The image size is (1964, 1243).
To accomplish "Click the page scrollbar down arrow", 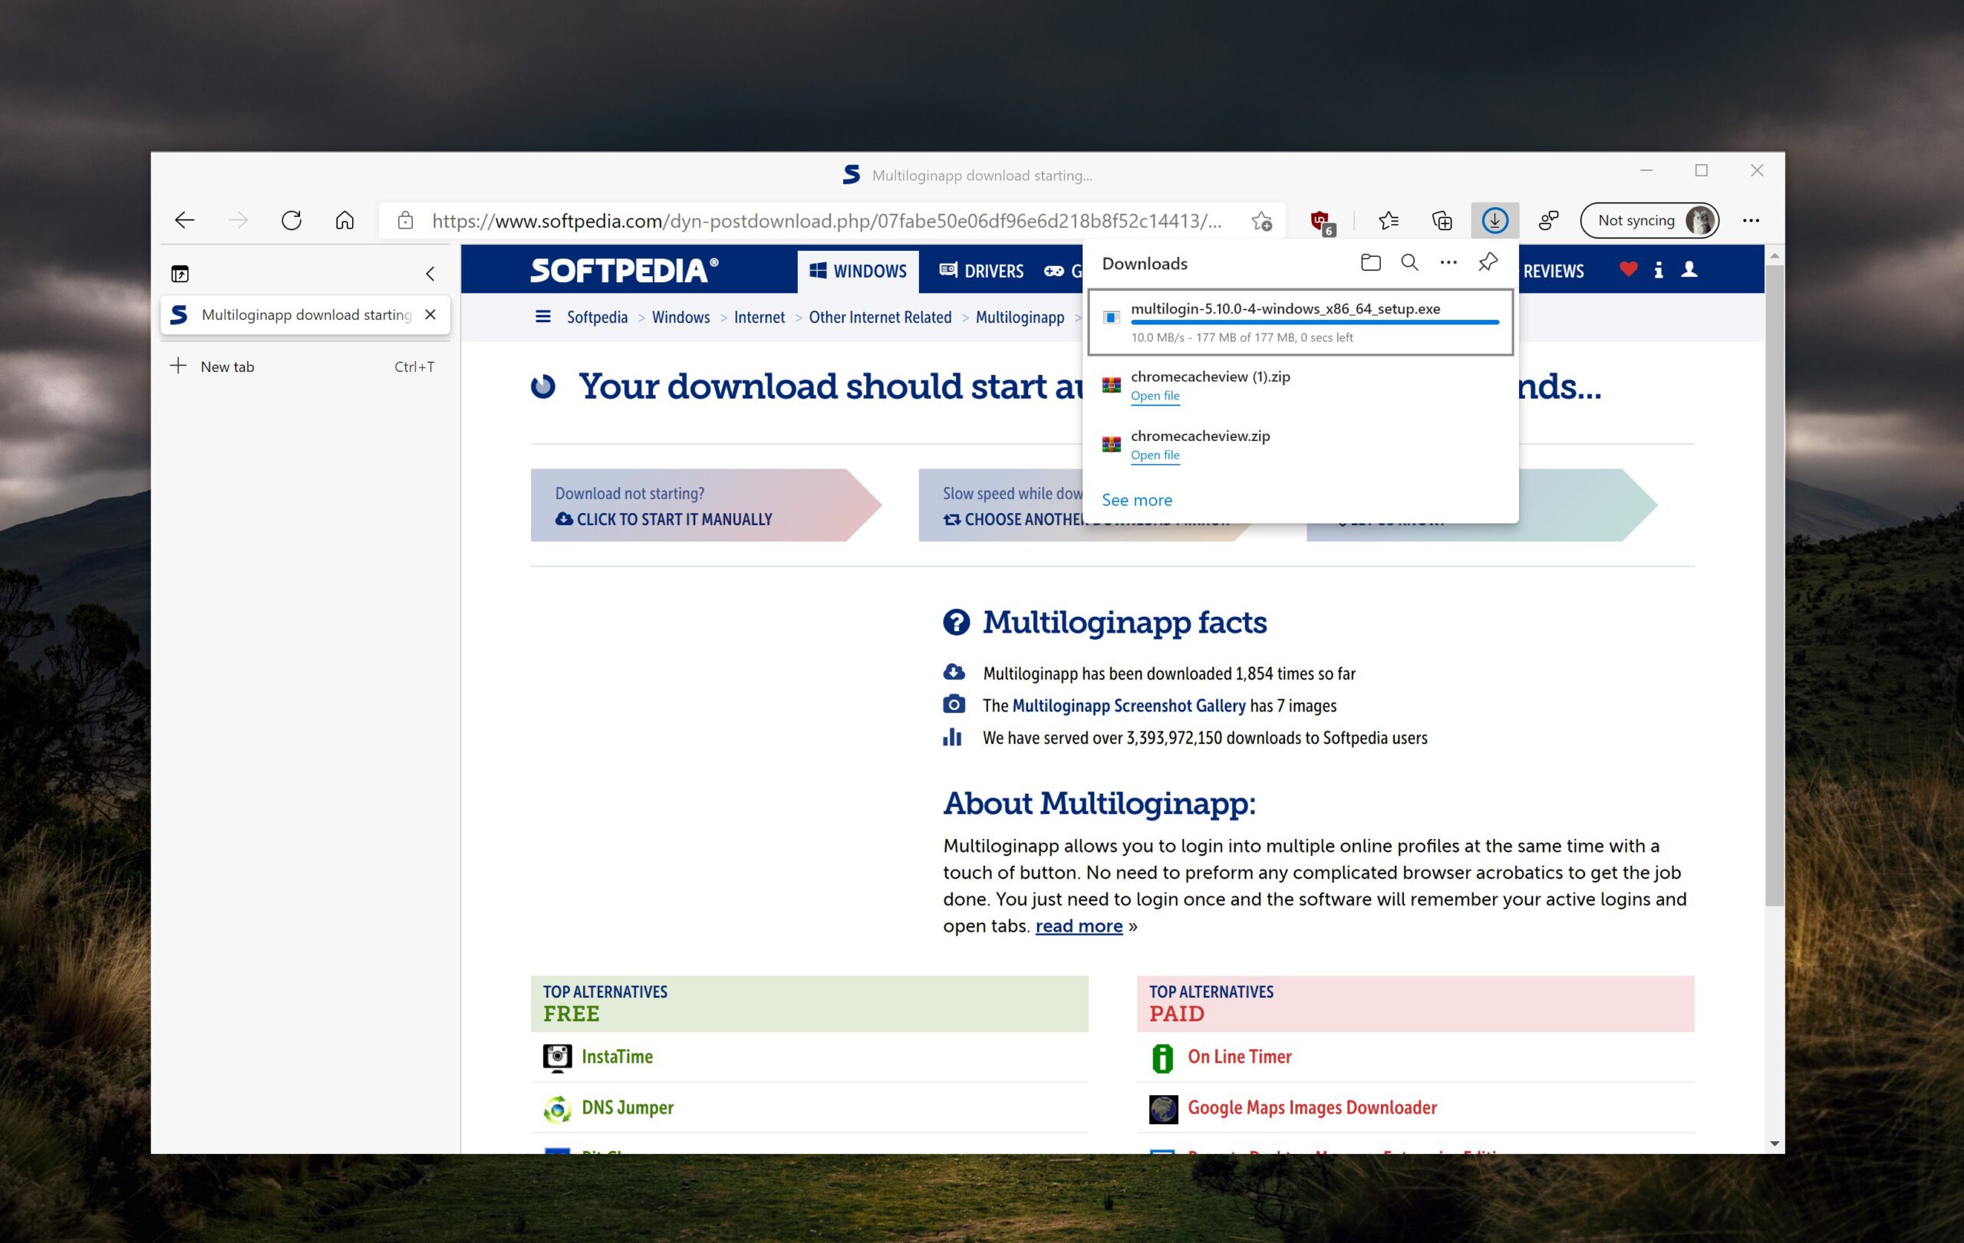I will (1774, 1143).
